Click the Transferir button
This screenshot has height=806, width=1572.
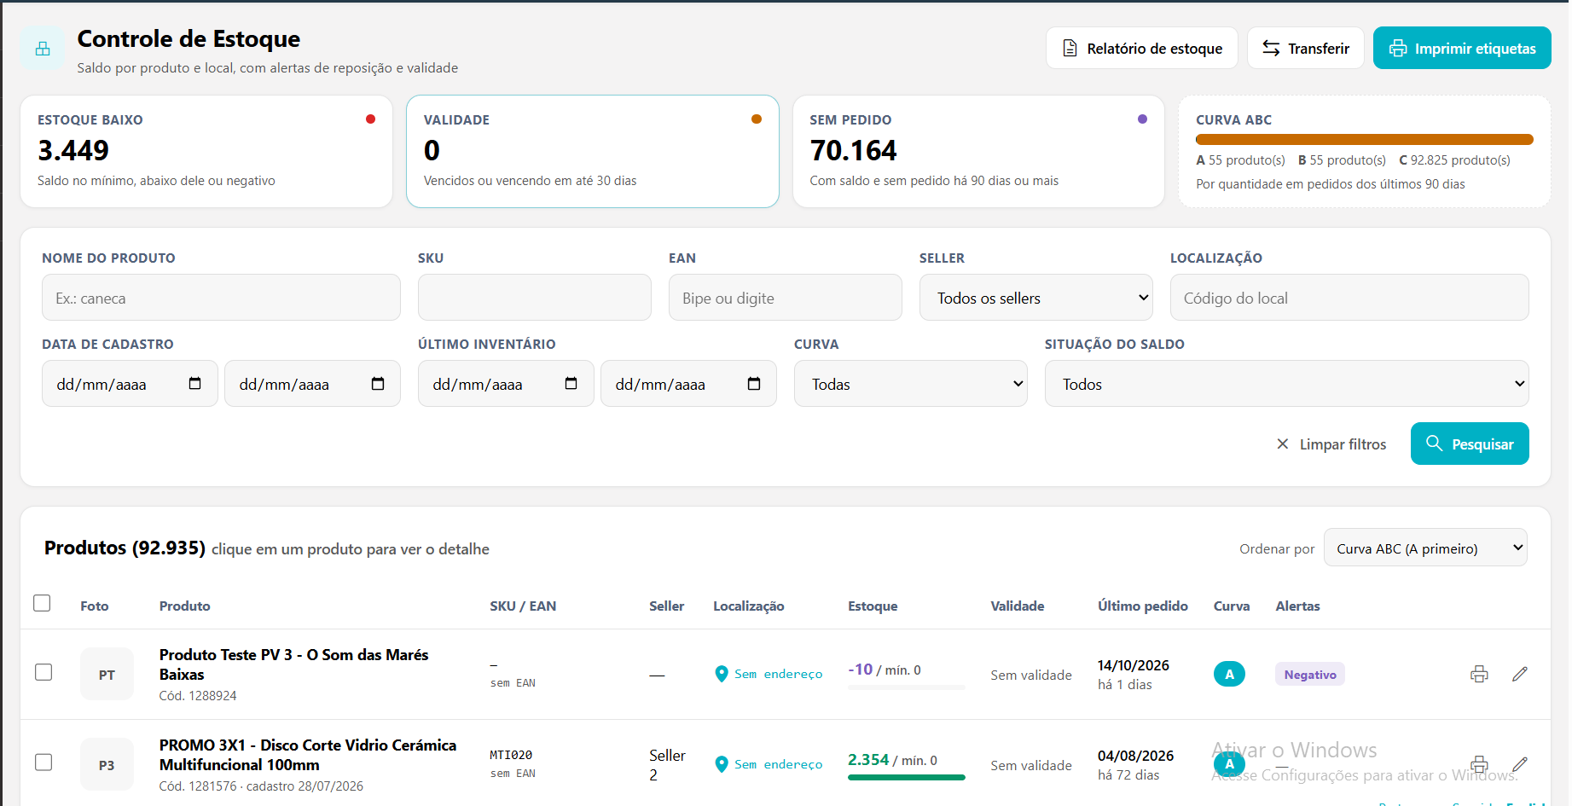1306,49
